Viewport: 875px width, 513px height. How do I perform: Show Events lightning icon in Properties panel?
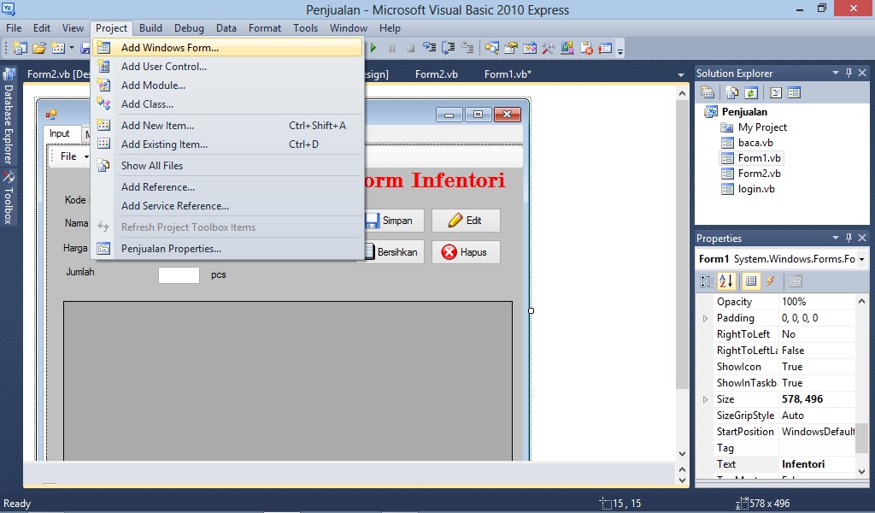(771, 281)
